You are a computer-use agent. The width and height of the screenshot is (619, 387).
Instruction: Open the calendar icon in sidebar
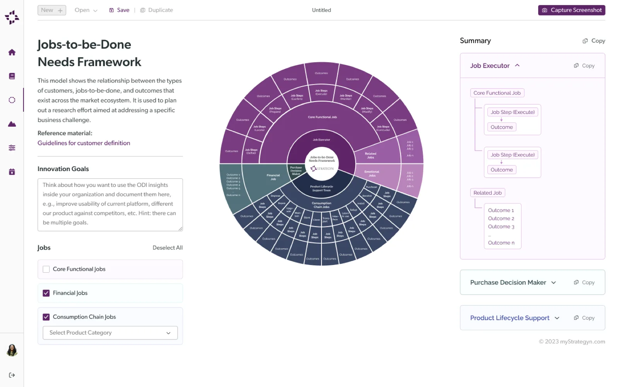(x=12, y=172)
